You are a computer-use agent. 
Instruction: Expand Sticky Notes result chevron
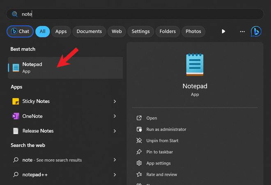(115, 101)
